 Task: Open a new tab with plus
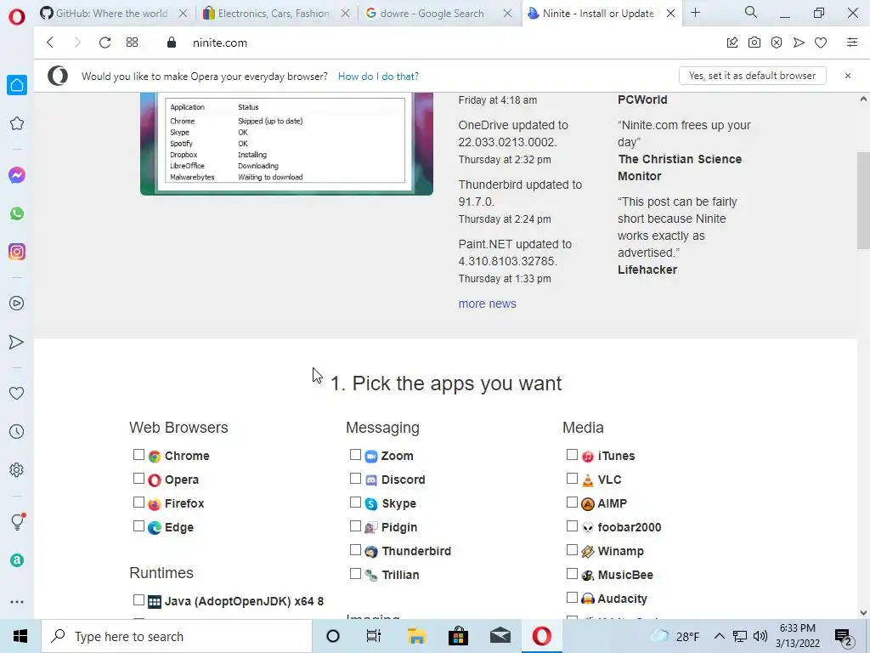pos(696,12)
